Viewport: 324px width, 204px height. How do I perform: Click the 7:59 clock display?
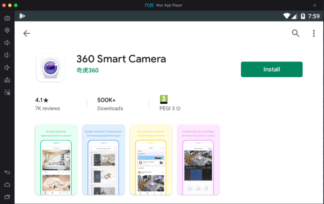pyautogui.click(x=314, y=16)
